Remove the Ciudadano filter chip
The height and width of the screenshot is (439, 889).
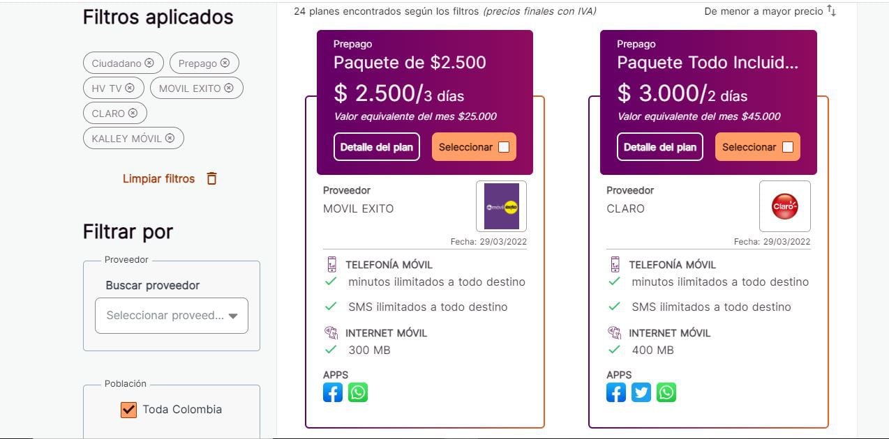(x=149, y=63)
